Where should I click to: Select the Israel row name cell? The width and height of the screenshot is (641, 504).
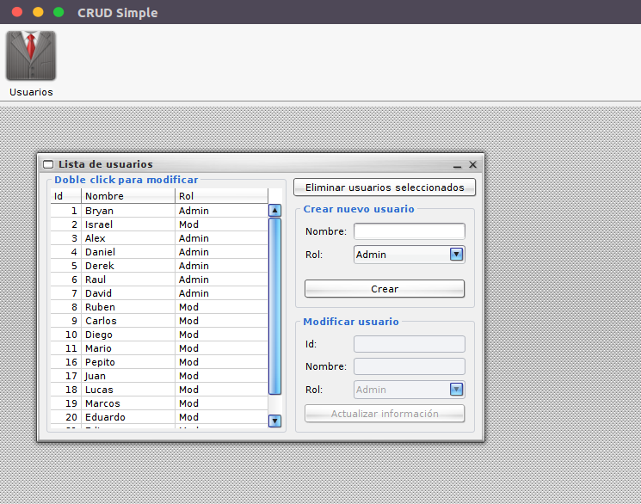[128, 224]
